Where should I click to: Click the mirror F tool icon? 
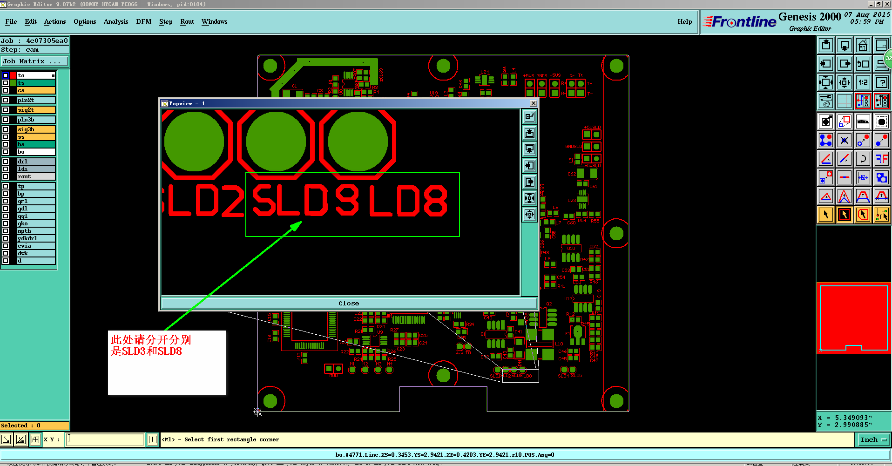(x=882, y=159)
